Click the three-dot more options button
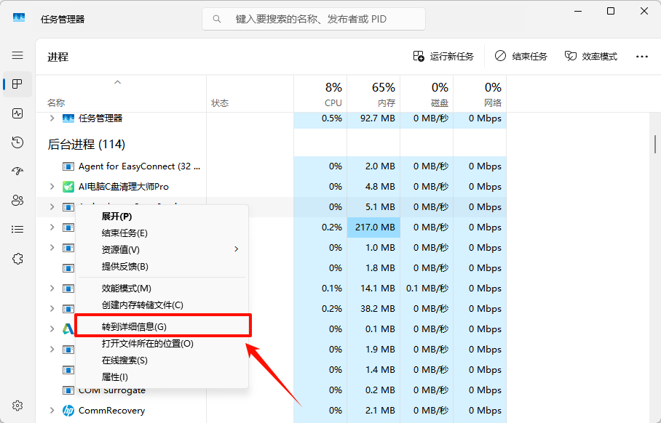661x423 pixels. (x=641, y=57)
